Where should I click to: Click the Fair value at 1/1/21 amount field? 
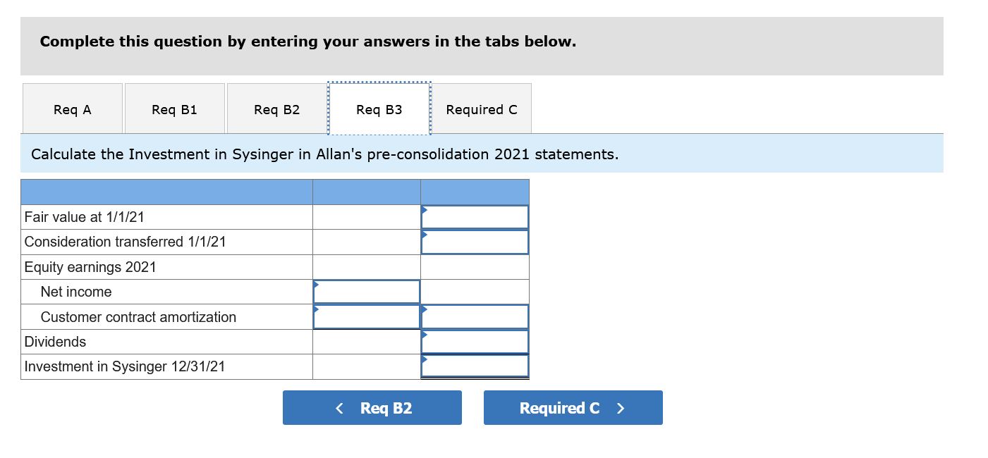(475, 217)
